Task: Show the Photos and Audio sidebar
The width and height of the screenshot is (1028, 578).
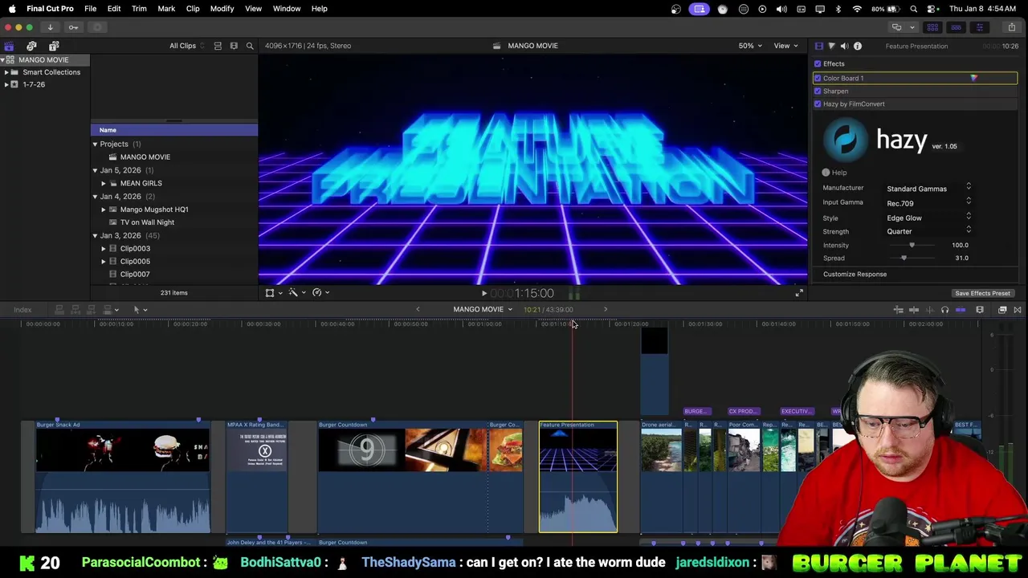Action: coord(31,46)
